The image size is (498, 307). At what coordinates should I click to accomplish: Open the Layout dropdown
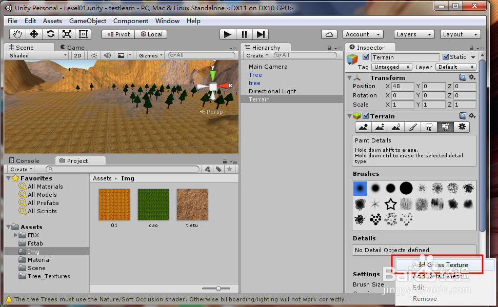[460, 34]
